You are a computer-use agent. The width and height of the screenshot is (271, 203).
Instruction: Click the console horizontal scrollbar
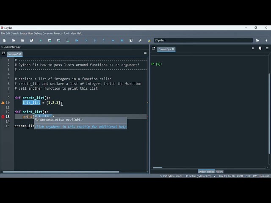(x=158, y=167)
